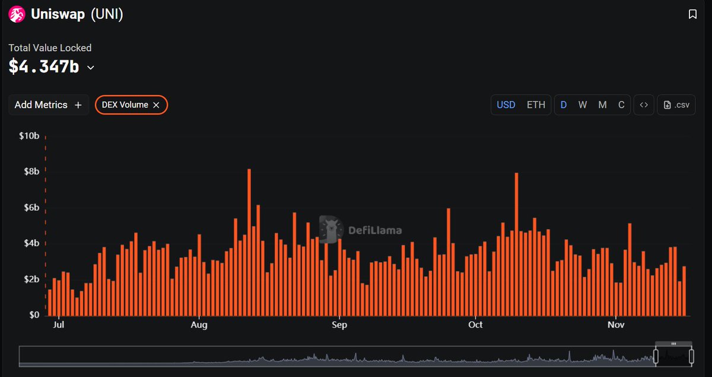Click the Sep x-axis label
This screenshot has width=712, height=377.
[x=339, y=325]
